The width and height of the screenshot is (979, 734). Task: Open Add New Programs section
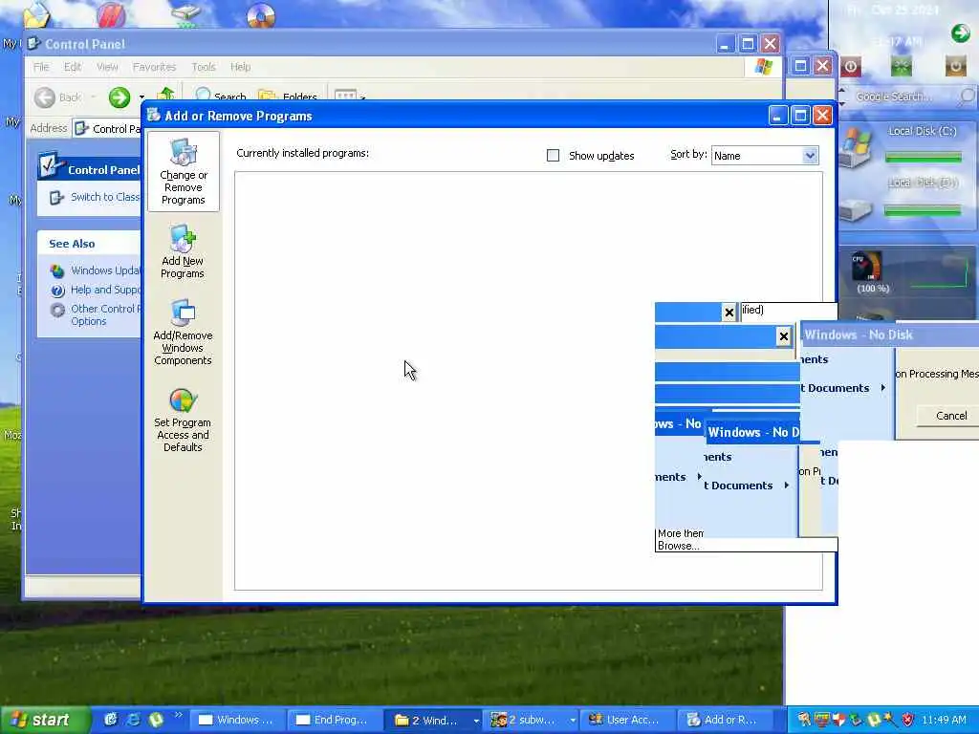183,251
